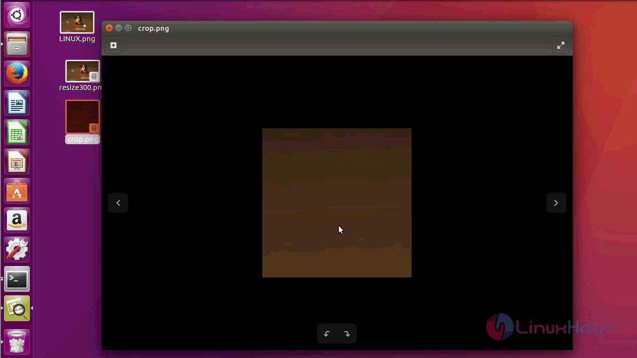Open LibreOffice Calc

tap(17, 132)
